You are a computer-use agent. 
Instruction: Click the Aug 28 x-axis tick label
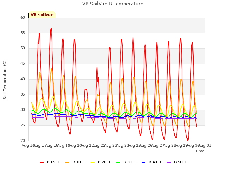tap(169, 145)
